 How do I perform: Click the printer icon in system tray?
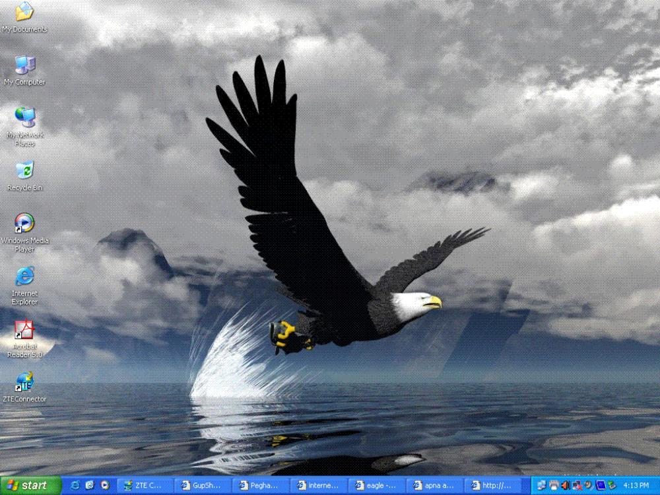(554, 486)
